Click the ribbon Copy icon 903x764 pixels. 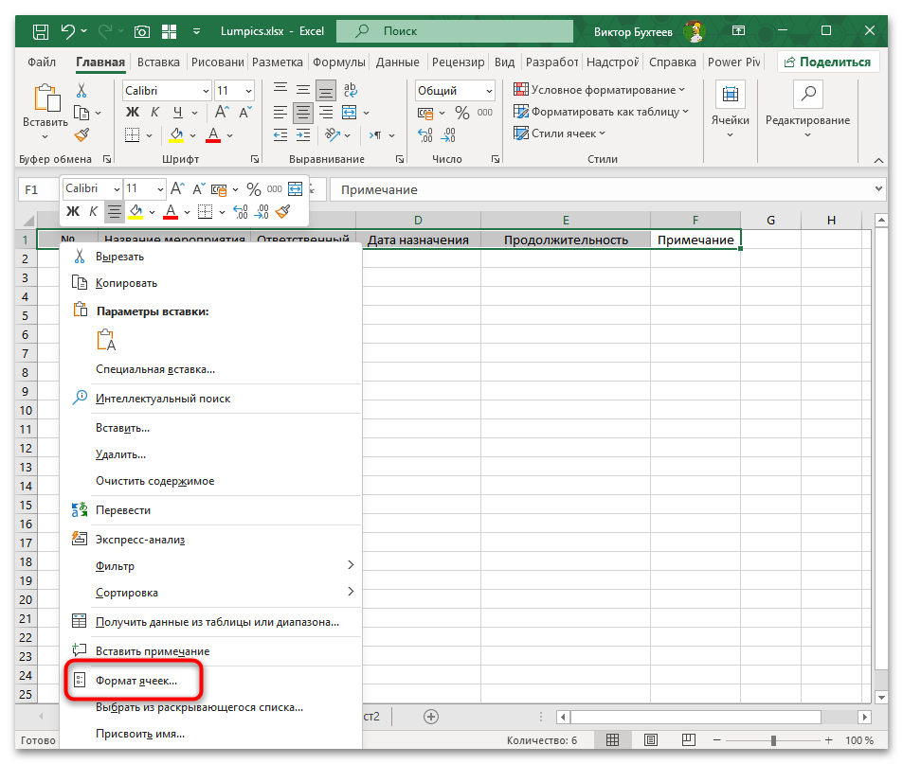[81, 113]
